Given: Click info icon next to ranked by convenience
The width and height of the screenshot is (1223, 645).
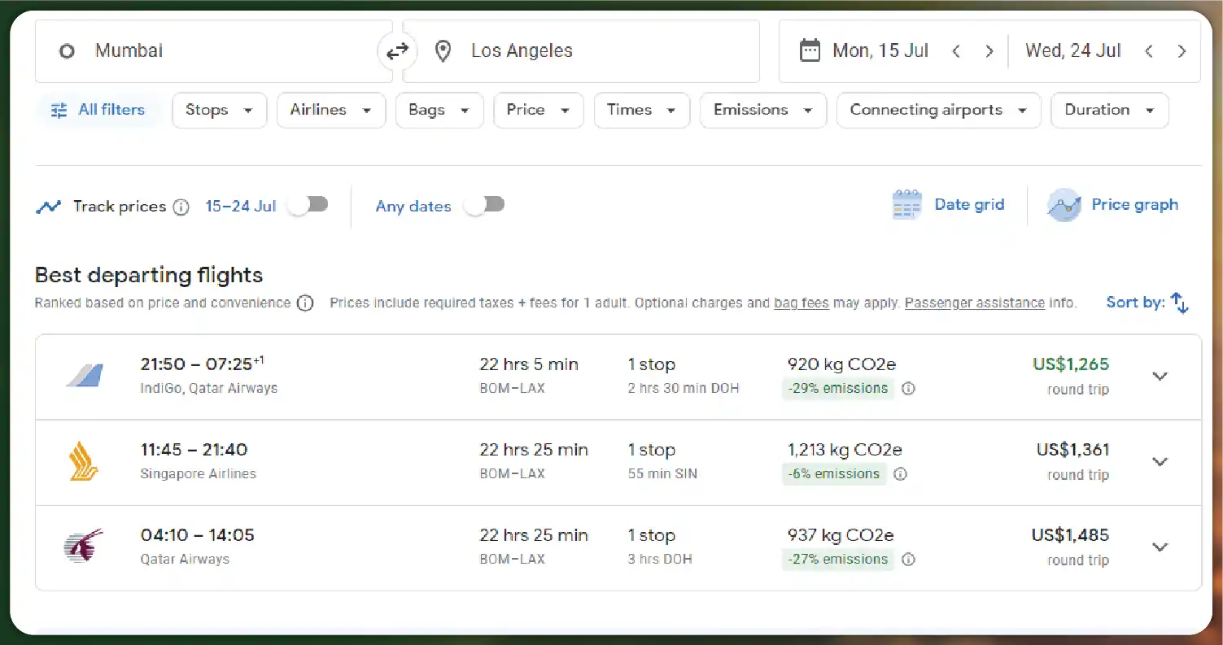Looking at the screenshot, I should [x=305, y=303].
